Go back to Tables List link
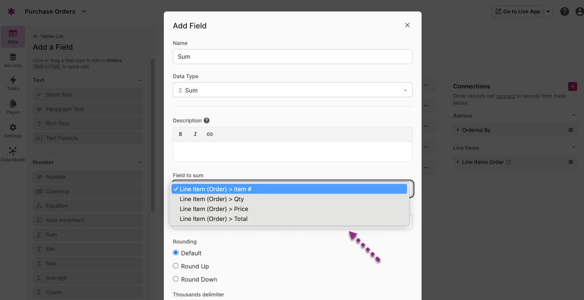 [x=48, y=36]
